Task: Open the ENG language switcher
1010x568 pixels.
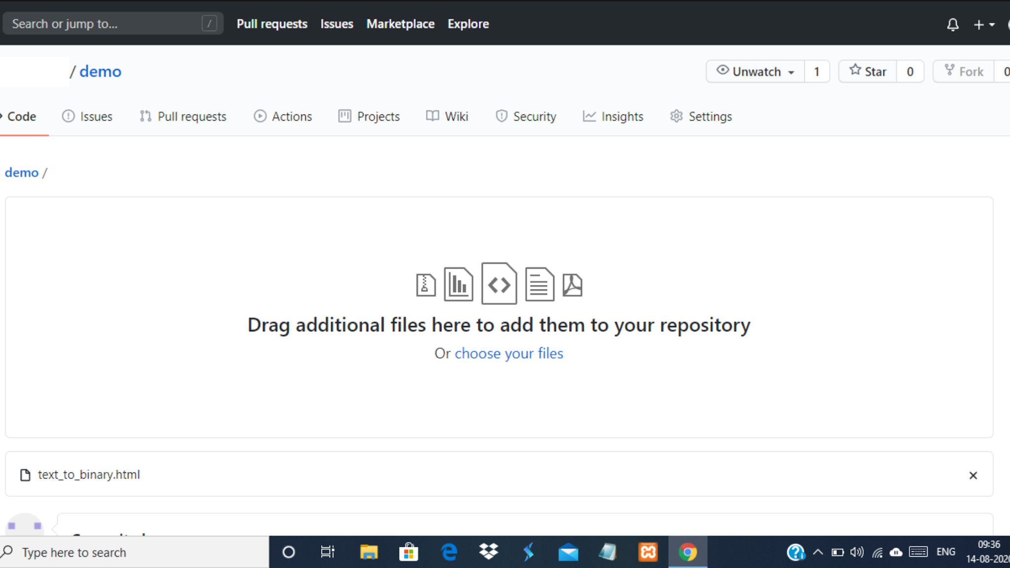Action: (945, 552)
